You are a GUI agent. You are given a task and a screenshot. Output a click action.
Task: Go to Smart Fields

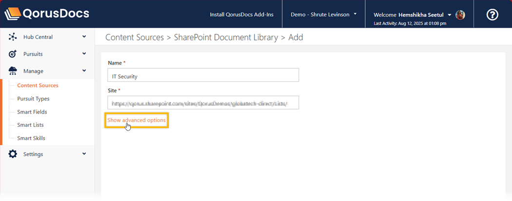click(32, 112)
